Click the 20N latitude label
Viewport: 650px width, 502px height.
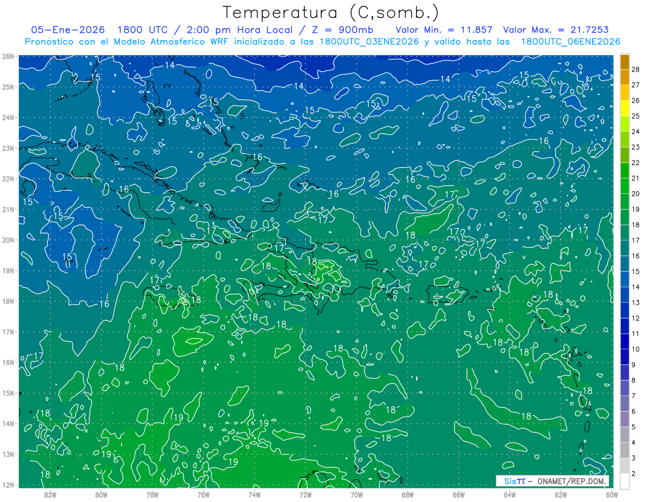8,240
